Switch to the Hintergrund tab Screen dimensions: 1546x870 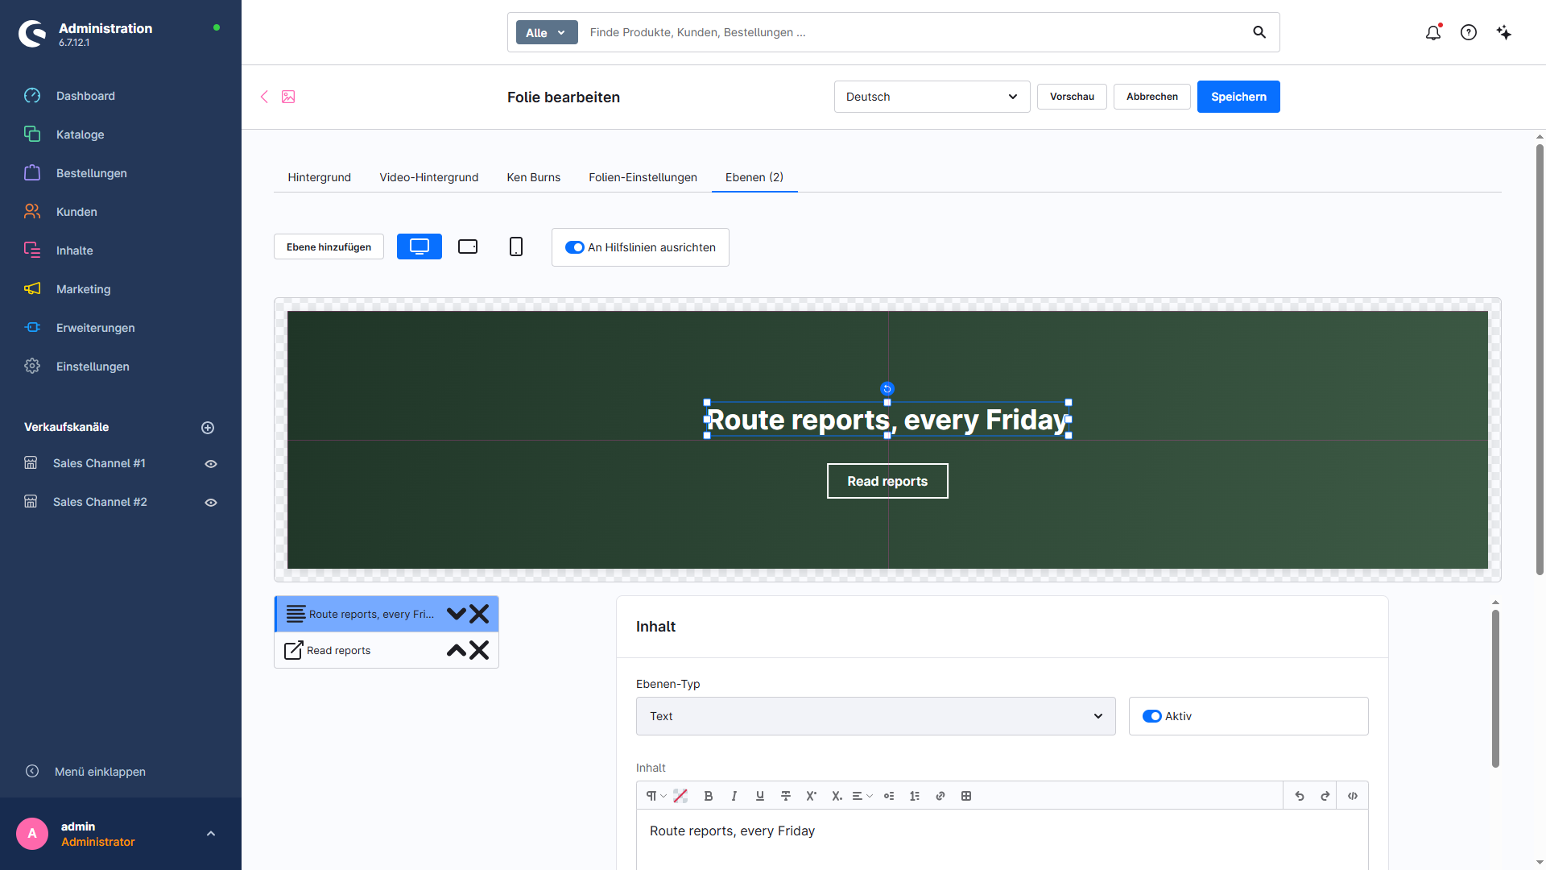click(320, 177)
